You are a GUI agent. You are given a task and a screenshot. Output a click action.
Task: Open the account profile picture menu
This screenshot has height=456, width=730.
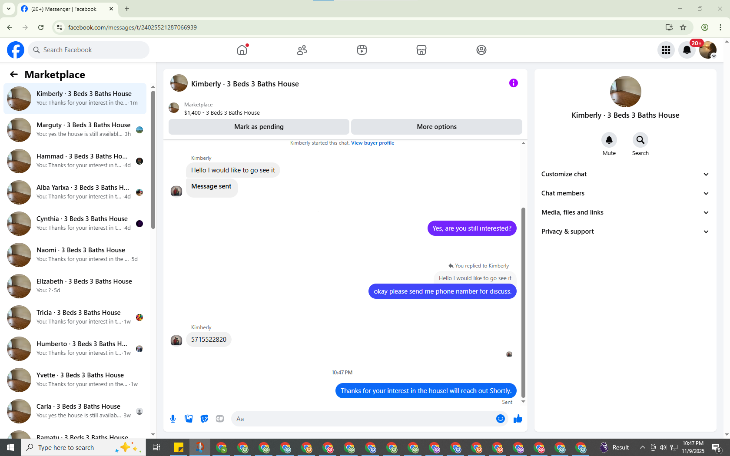[x=708, y=50]
